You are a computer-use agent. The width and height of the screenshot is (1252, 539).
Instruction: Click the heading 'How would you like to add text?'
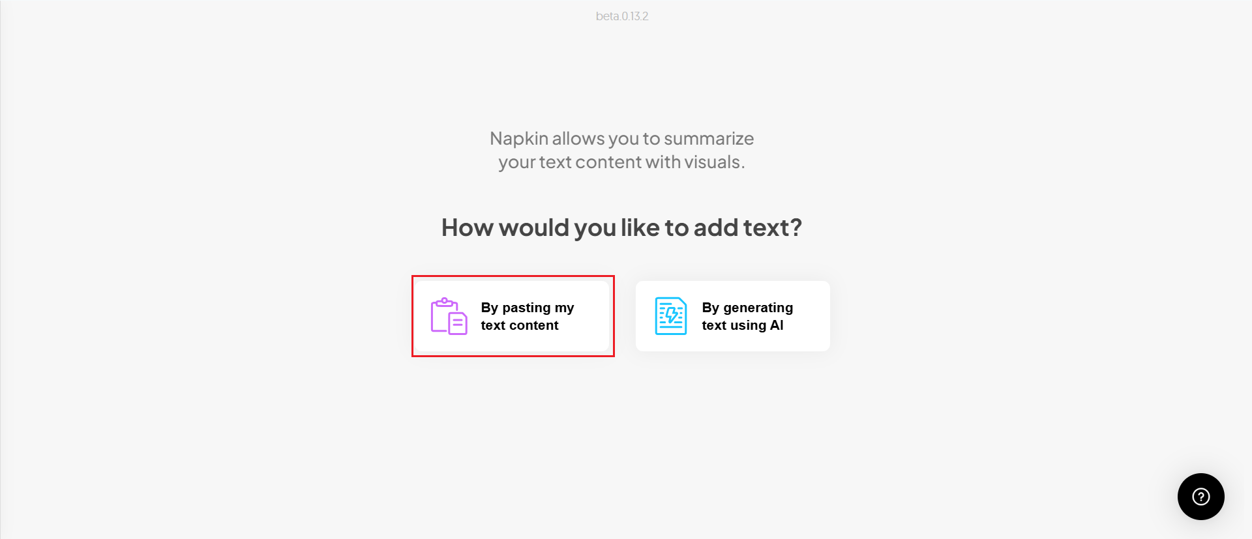622,227
